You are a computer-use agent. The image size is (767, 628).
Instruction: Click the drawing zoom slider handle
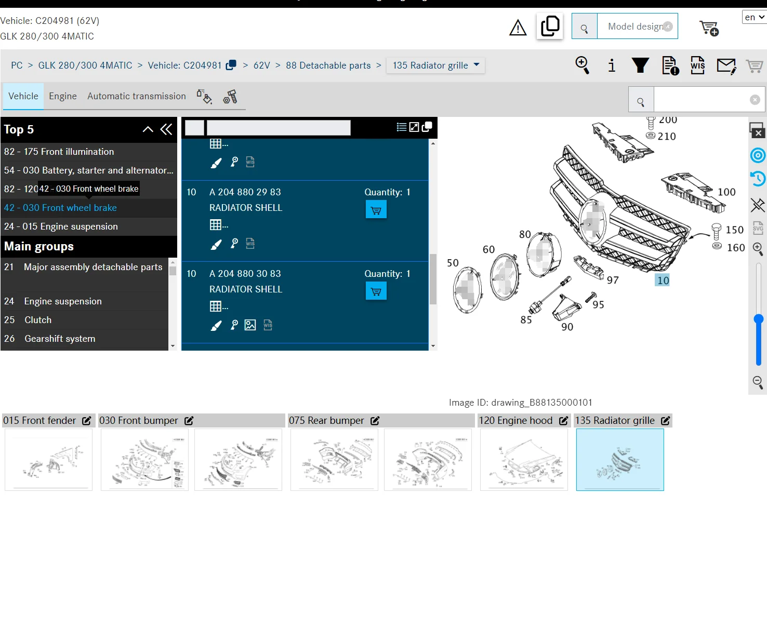(759, 318)
